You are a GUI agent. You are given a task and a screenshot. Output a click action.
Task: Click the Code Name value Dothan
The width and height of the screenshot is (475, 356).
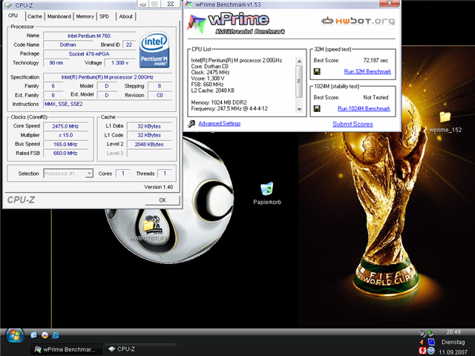click(x=68, y=44)
